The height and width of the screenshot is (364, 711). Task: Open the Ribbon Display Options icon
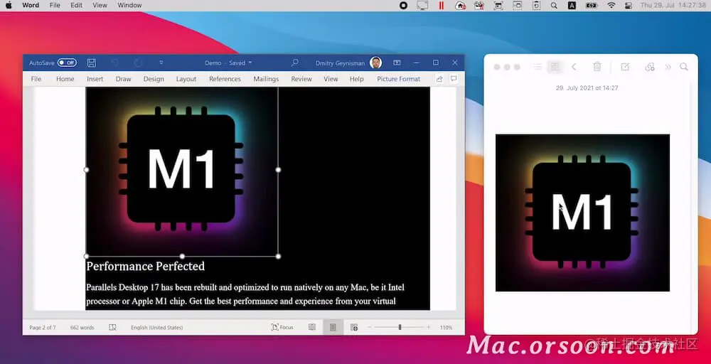tap(397, 63)
